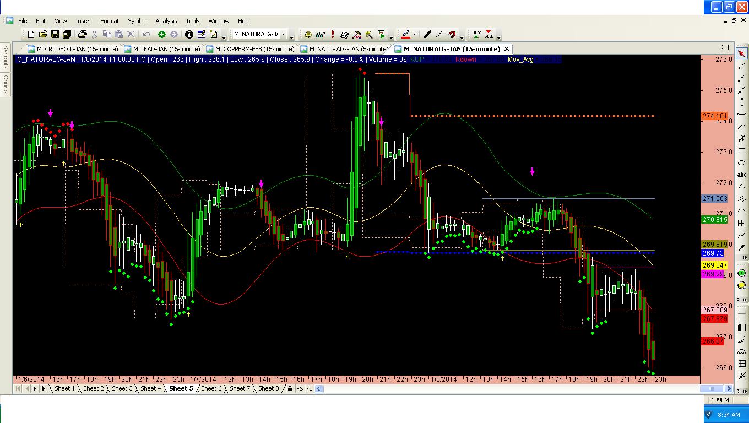Select the ray drawing tool
This screenshot has height=423, width=749.
[x=742, y=78]
